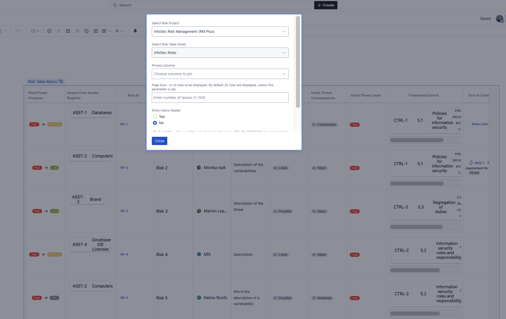Select No for Show macro header

coord(155,123)
